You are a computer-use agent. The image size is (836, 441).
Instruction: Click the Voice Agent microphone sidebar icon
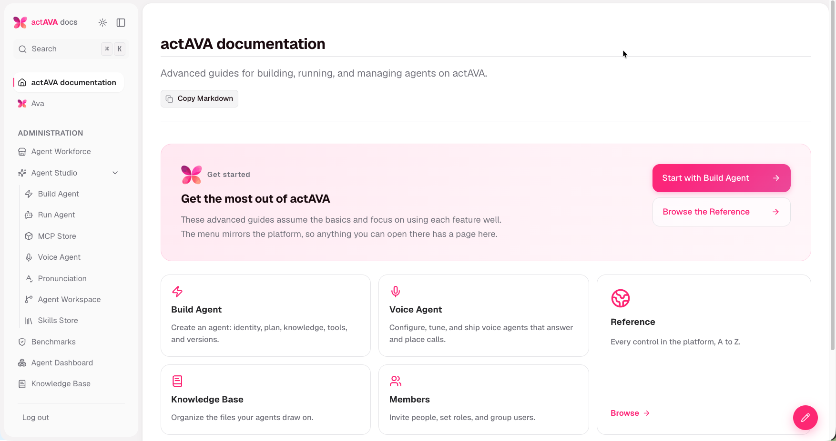pyautogui.click(x=29, y=257)
